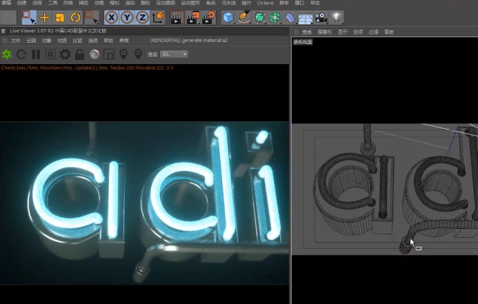Click the R reset icon in Live Viewer
Image resolution: width=478 pixels, height=304 pixels.
coord(50,54)
